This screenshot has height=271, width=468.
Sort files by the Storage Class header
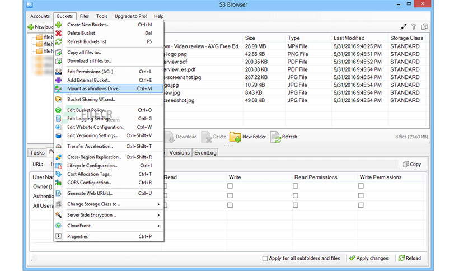coord(407,38)
